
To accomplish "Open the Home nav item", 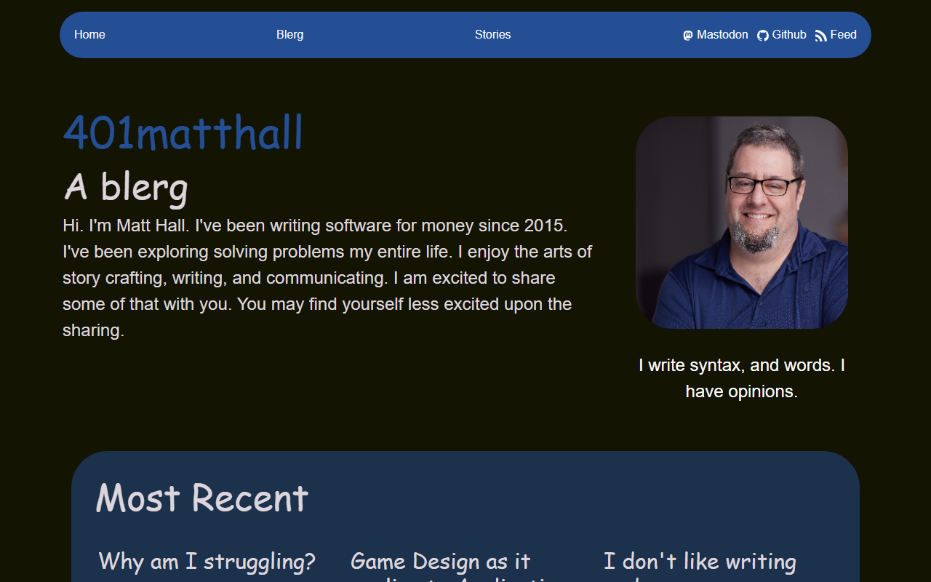I will click(89, 34).
